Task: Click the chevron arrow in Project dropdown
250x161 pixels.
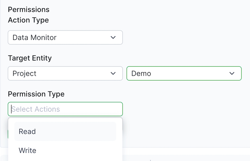Action: [x=113, y=73]
